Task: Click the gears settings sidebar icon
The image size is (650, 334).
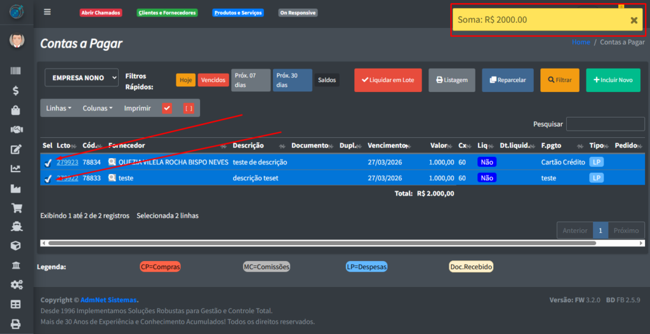Action: [16, 284]
